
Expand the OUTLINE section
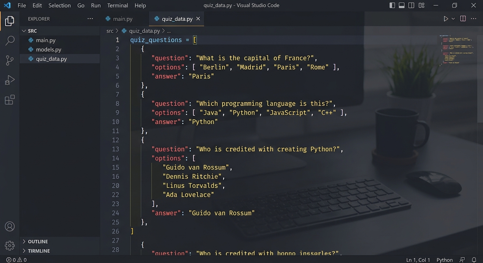click(x=38, y=241)
